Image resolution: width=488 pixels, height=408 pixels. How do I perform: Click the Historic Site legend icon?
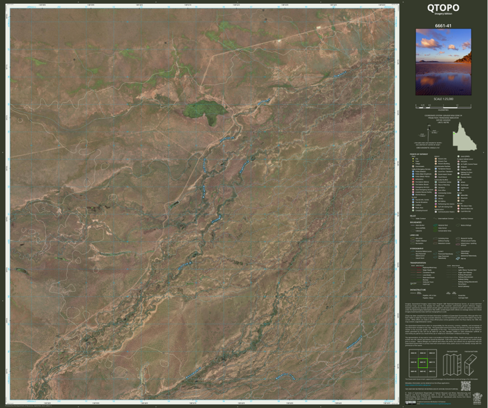pyautogui.click(x=436, y=159)
